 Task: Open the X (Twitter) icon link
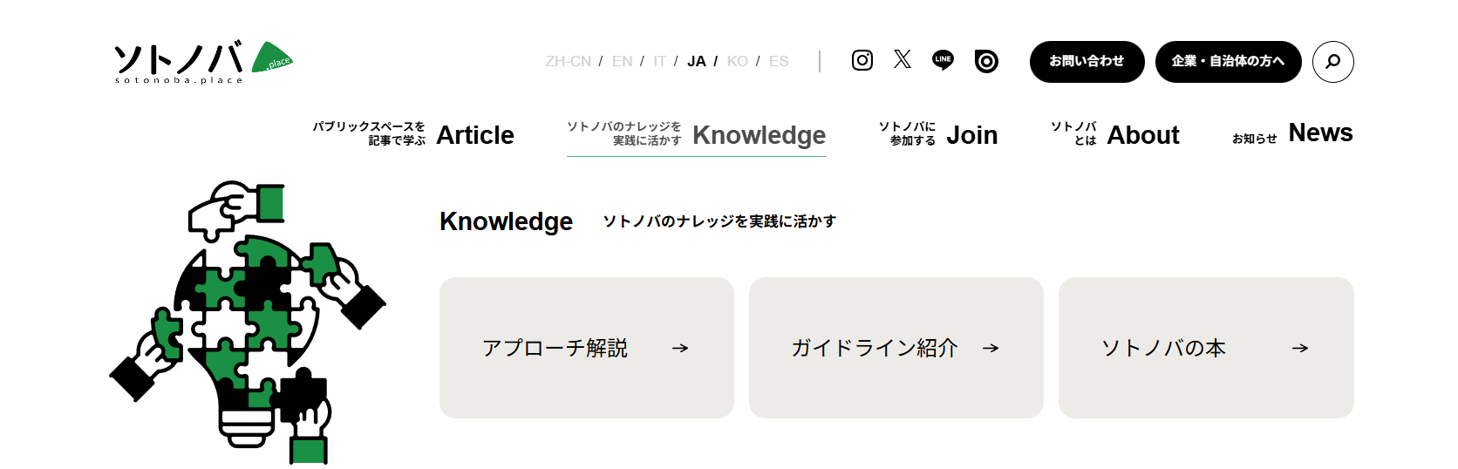pos(903,59)
